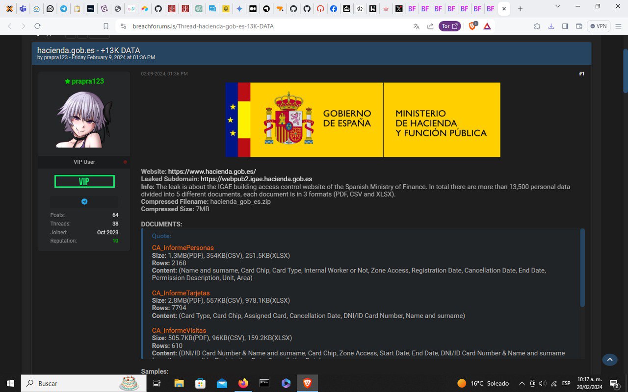Open Brave Wallet
The image size is (628, 392).
pos(579,26)
